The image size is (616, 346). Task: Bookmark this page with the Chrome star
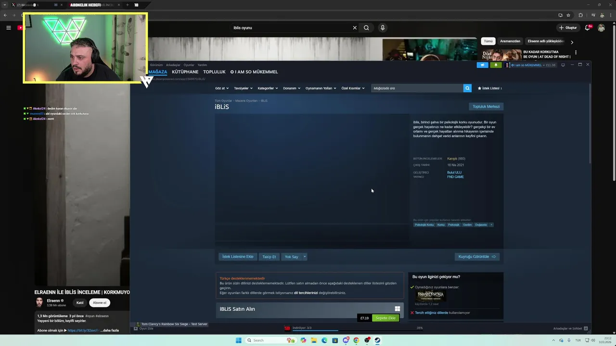[x=568, y=15]
